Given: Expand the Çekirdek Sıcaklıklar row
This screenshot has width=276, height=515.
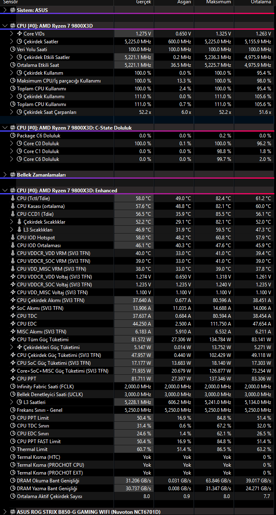Looking at the screenshot, I should [12, 222].
